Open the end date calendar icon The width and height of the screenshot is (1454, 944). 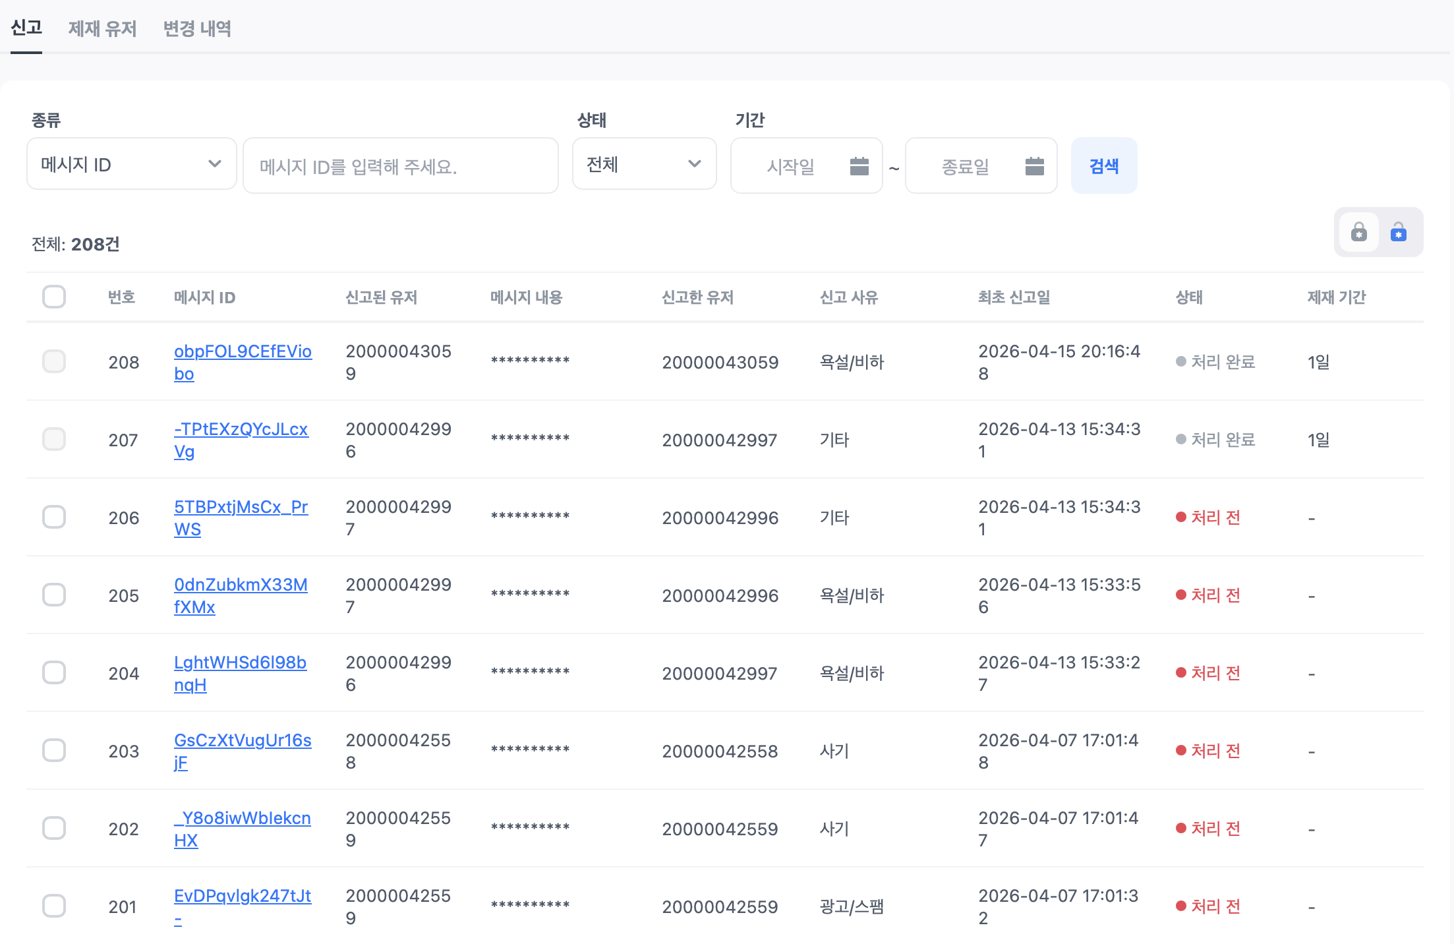coord(1034,166)
